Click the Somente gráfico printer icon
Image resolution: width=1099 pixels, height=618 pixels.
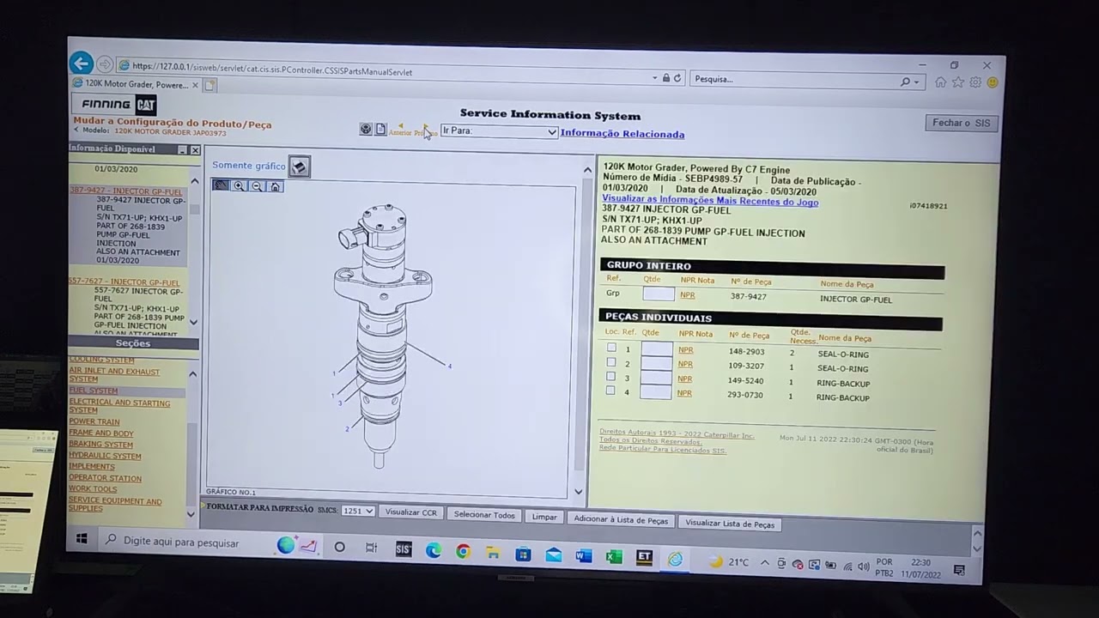299,166
